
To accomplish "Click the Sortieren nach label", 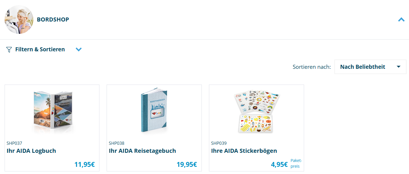I will coord(312,67).
